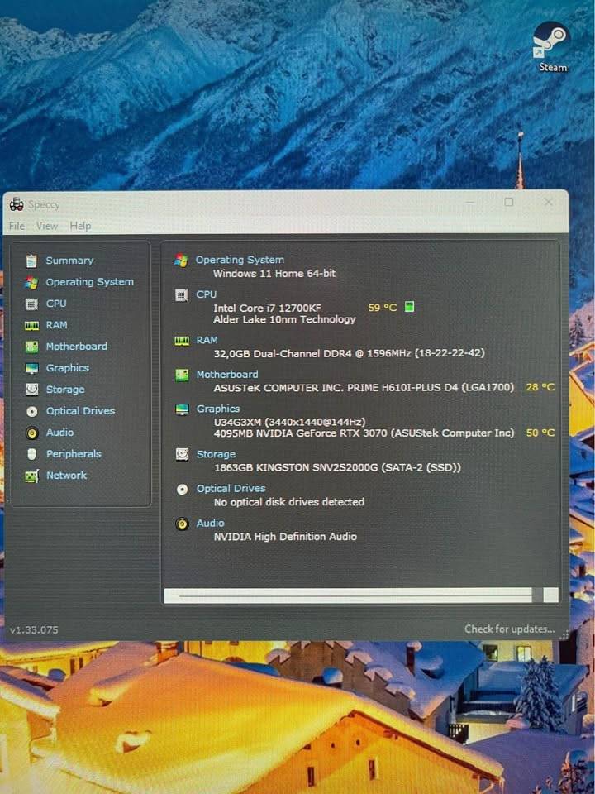Screen dimensions: 595x794
Task: Click the Storage drive icon in summary panel
Action: [x=182, y=454]
